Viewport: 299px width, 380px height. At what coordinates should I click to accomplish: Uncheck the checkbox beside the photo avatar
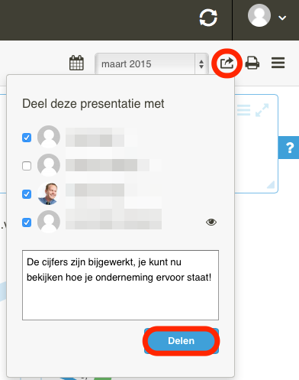[x=27, y=194]
